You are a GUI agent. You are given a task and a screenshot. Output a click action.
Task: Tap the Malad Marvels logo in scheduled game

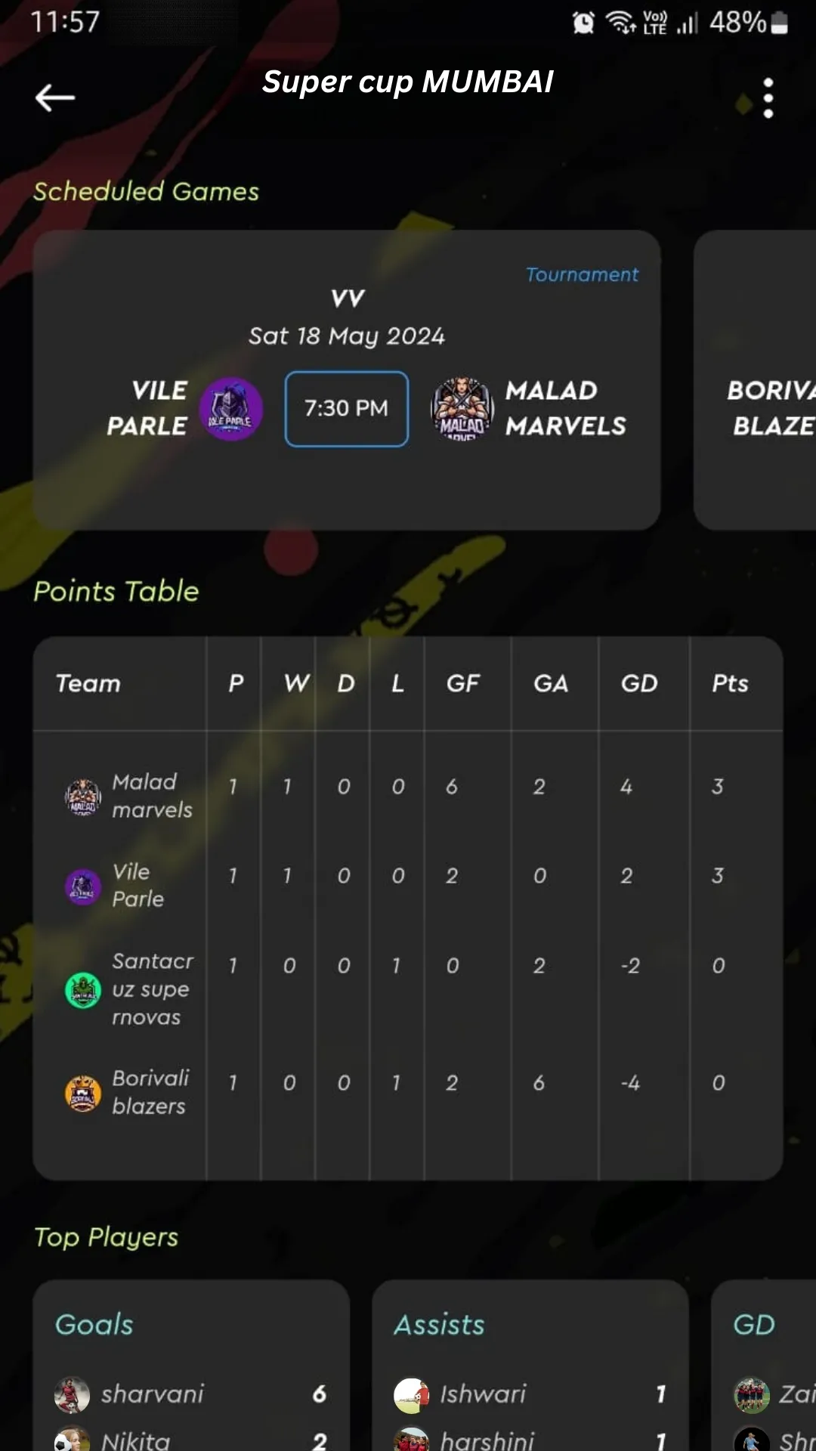pyautogui.click(x=462, y=409)
